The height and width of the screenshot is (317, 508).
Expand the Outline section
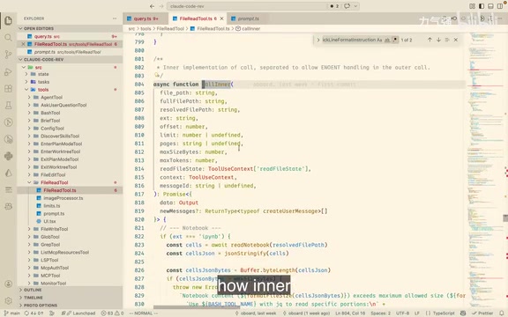click(x=70, y=290)
